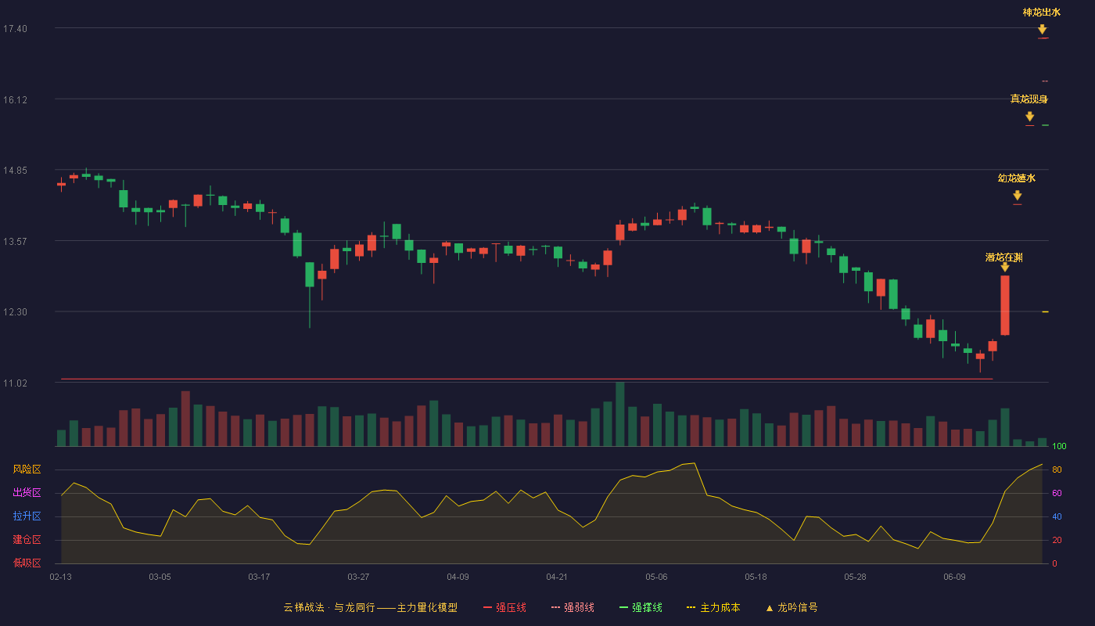This screenshot has height=626, width=1095.
Task: Click the 12.30 price axis label
Action: coord(15,312)
